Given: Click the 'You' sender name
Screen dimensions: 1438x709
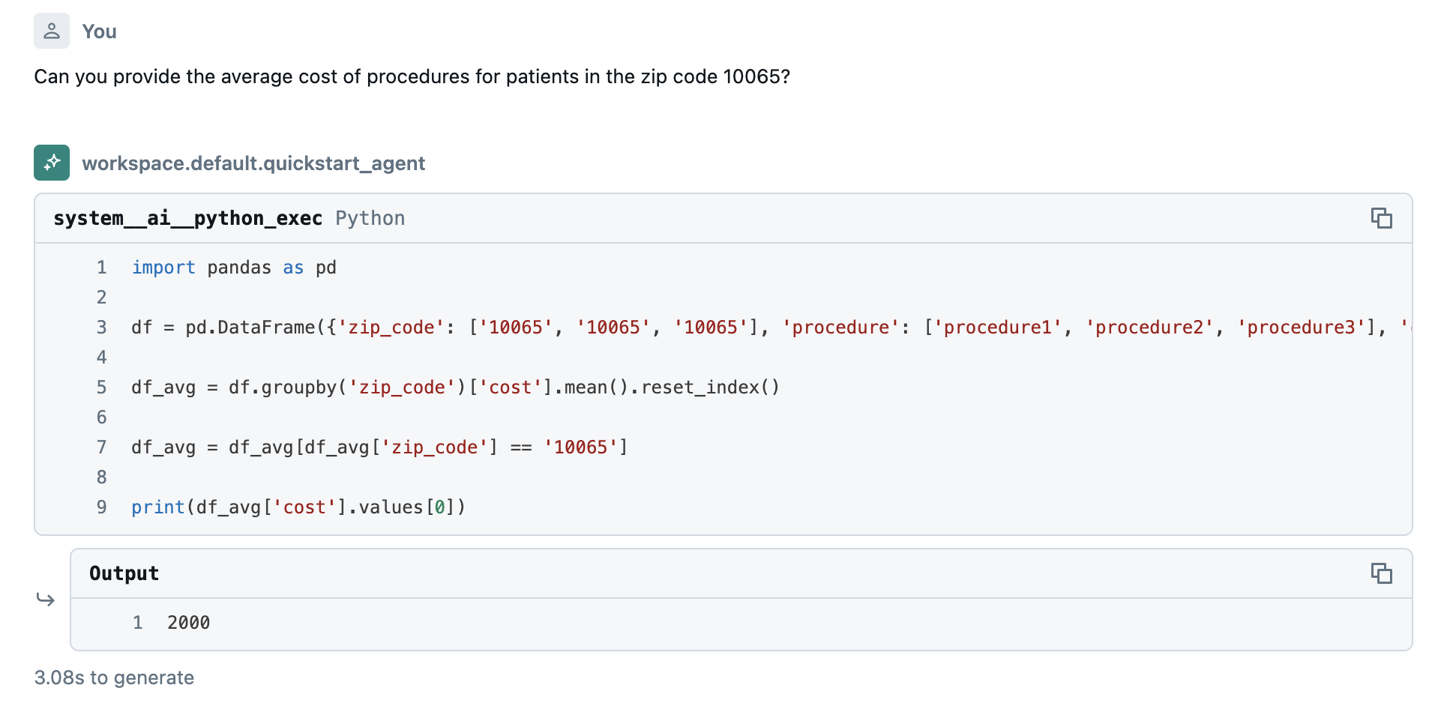Looking at the screenshot, I should [x=99, y=31].
